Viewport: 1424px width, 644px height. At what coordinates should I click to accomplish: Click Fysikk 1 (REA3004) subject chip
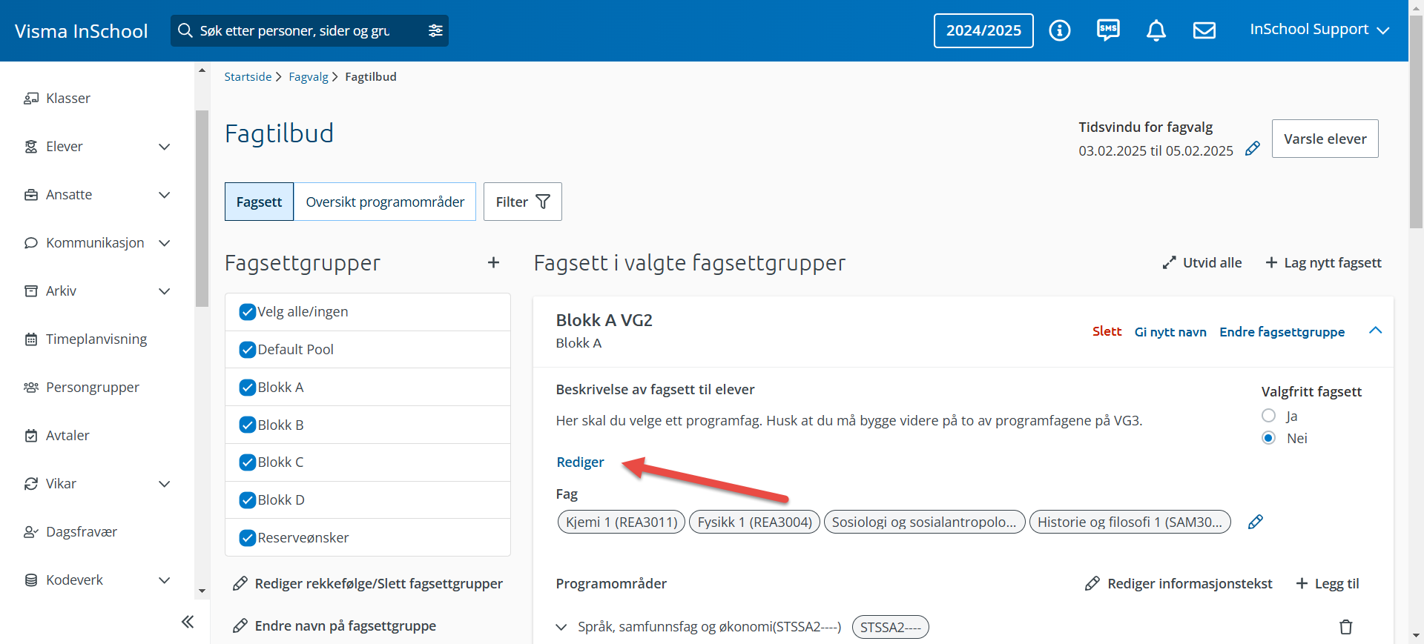[x=755, y=522]
